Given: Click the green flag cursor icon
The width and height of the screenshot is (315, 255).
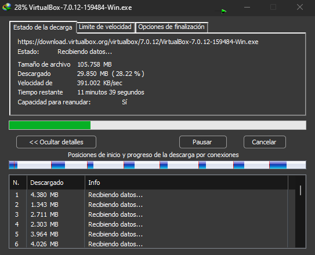Looking at the screenshot, I should click(x=224, y=12).
